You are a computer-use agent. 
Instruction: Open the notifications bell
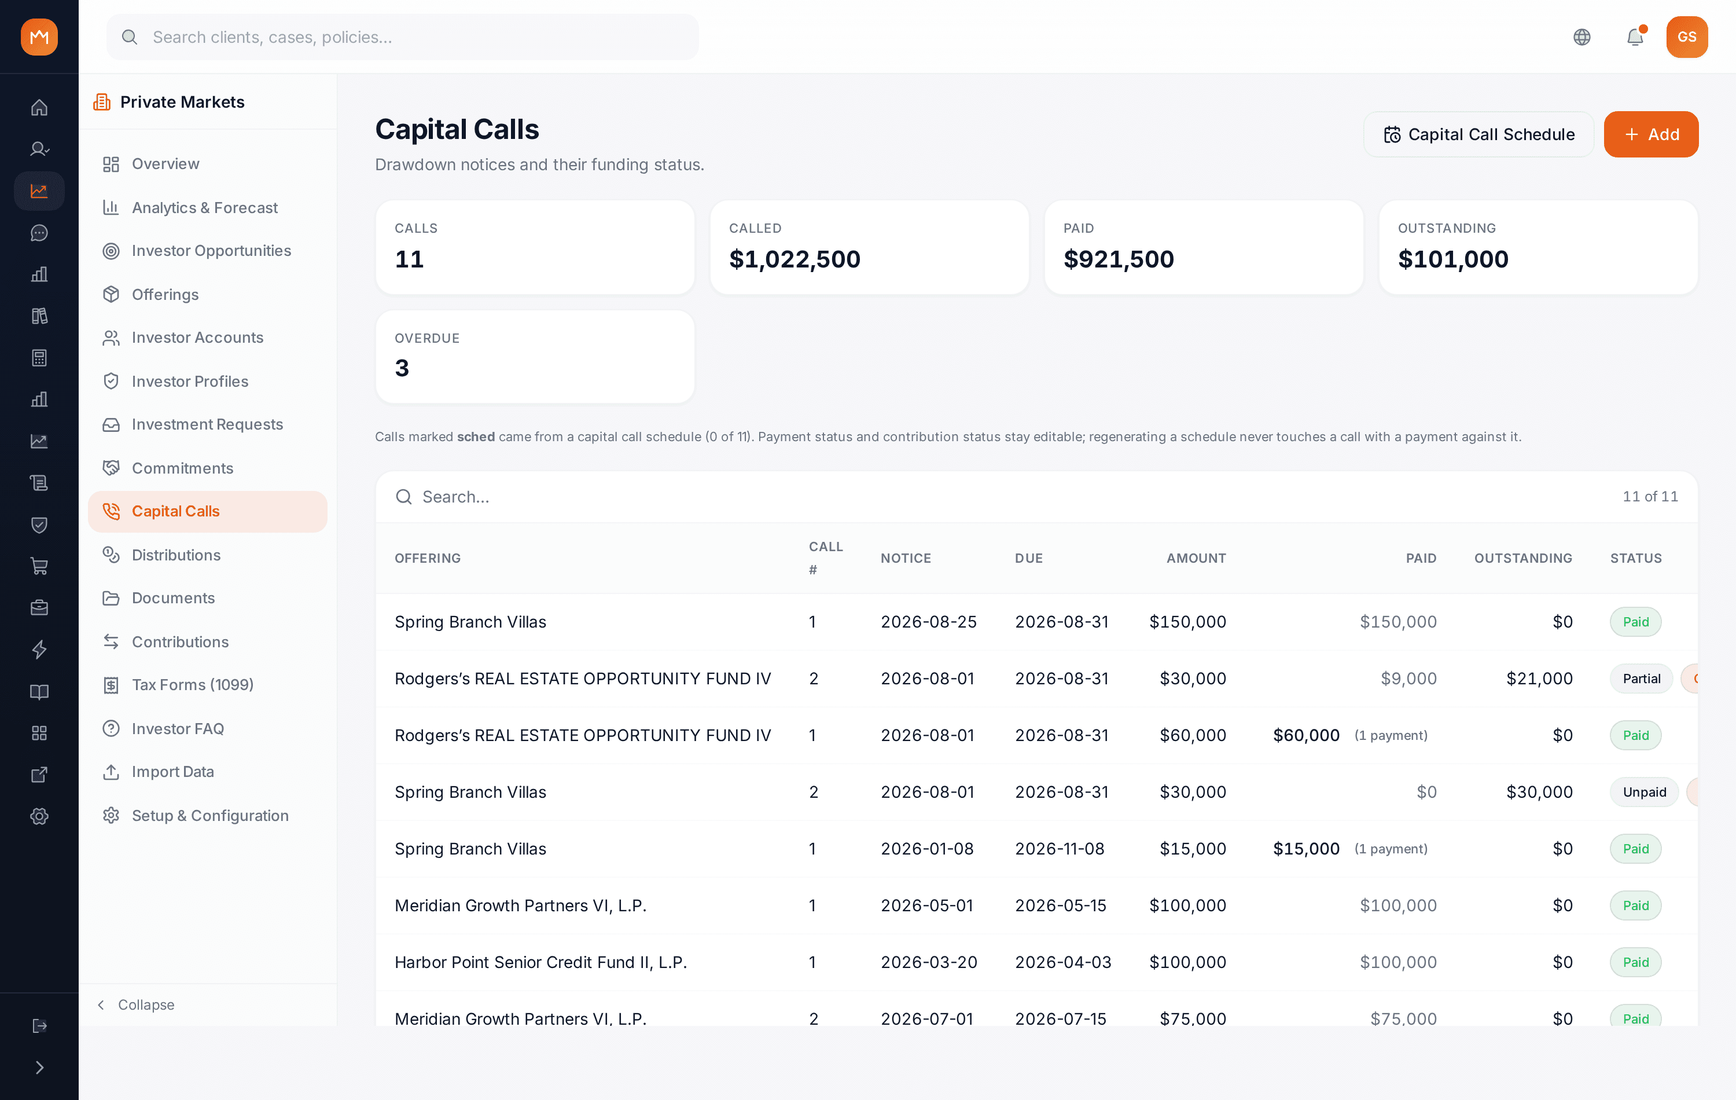tap(1635, 37)
